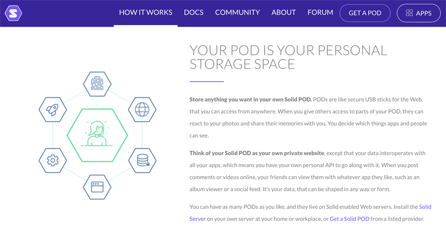446x242 pixels.
Task: Click the green user avatar hexagon
Action: (97, 135)
